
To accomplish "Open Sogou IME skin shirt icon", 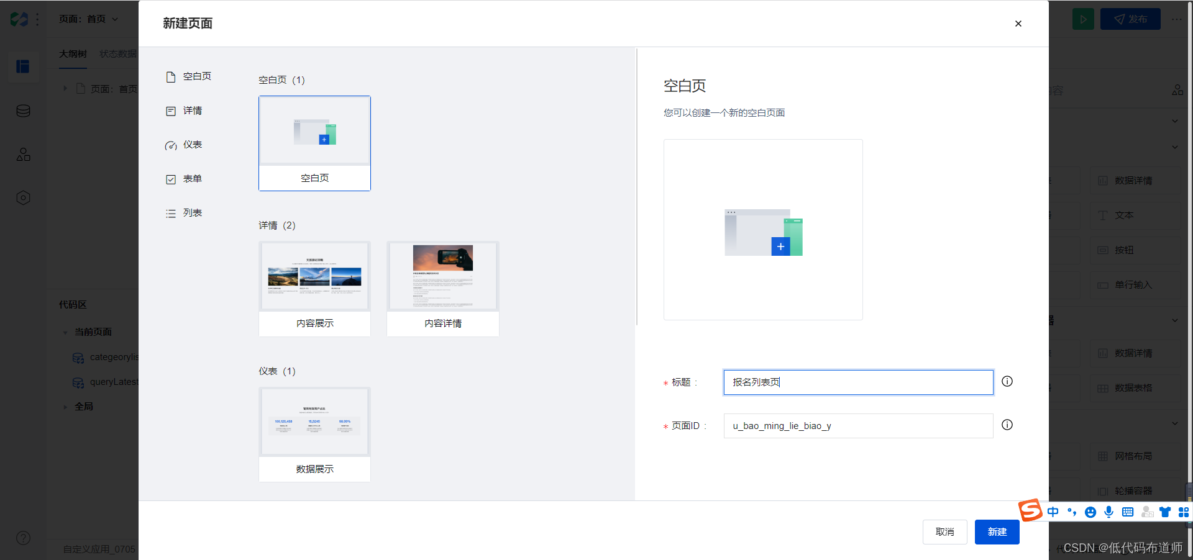I will (1165, 512).
